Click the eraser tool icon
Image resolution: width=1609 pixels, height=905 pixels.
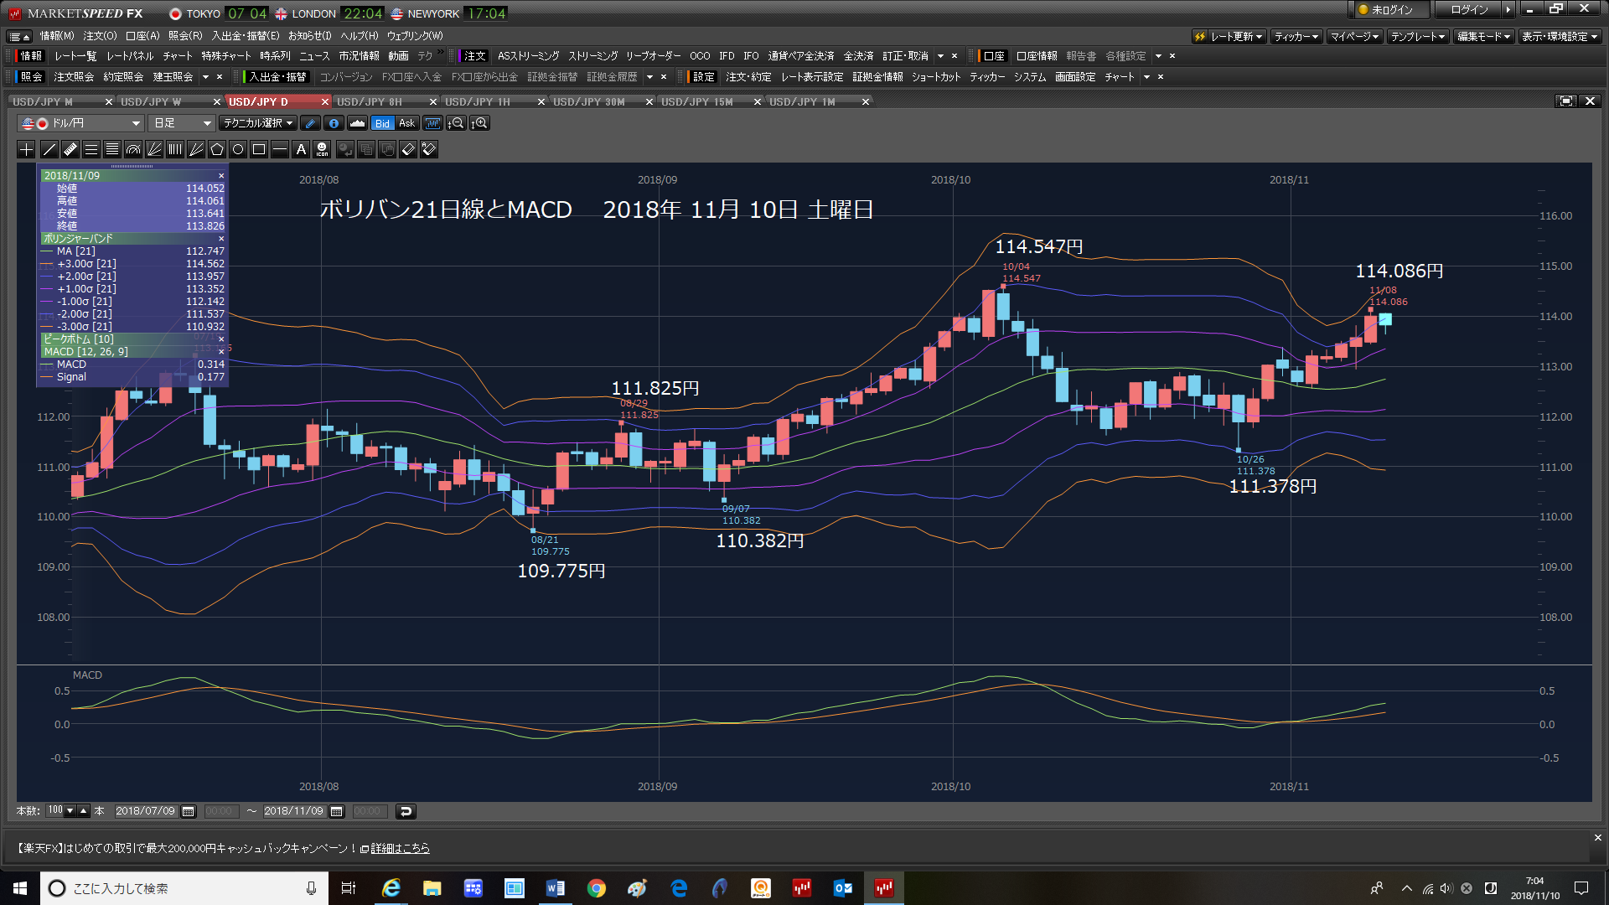[x=408, y=149]
